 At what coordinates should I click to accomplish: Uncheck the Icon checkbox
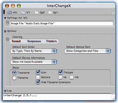pyautogui.click(x=38, y=72)
